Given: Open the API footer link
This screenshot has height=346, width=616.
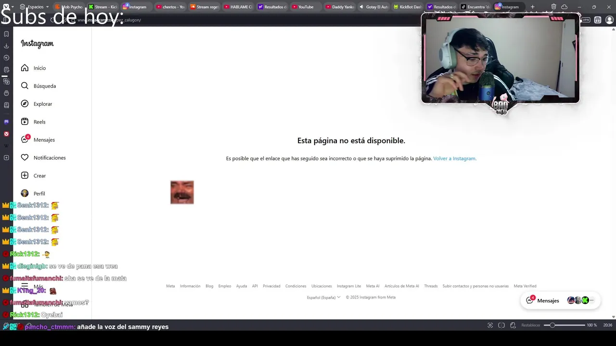Looking at the screenshot, I should pos(255,286).
